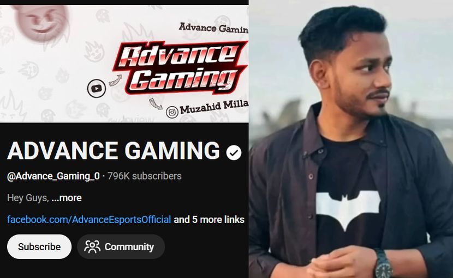Open the Community button
453x278 pixels.
pyautogui.click(x=121, y=246)
